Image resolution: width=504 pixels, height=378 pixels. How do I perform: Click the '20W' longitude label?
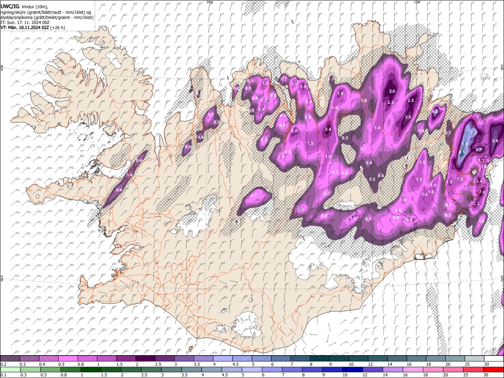(209, 2)
